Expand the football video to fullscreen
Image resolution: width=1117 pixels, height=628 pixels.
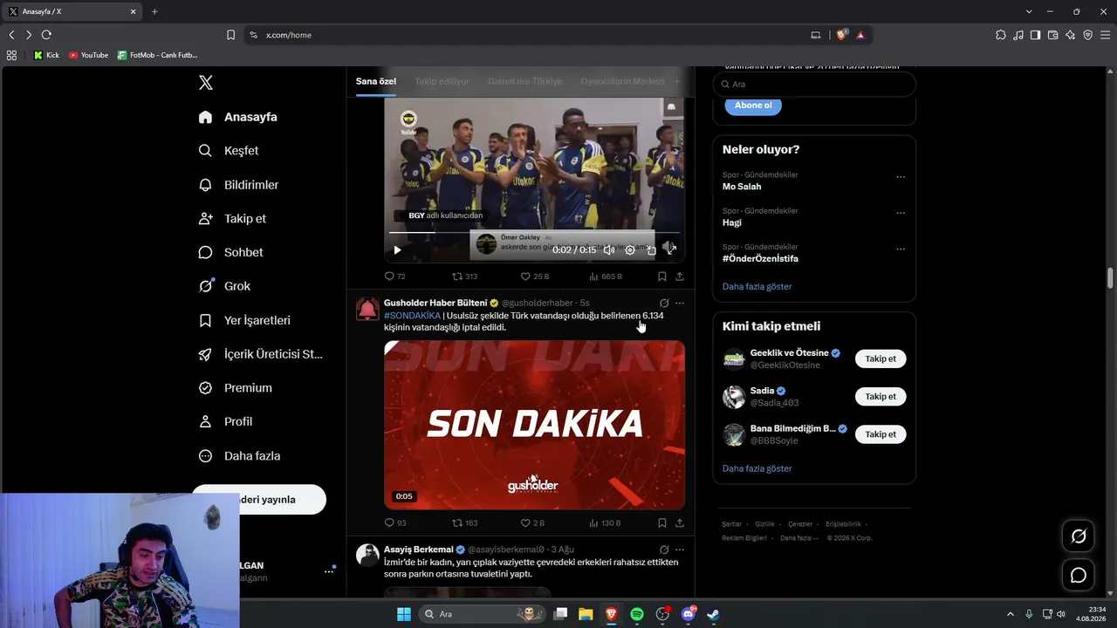[x=671, y=250]
